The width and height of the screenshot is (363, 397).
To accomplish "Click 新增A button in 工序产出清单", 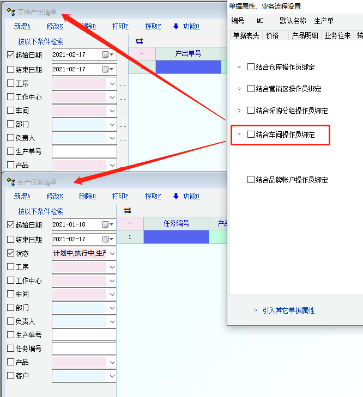I will pos(22,26).
